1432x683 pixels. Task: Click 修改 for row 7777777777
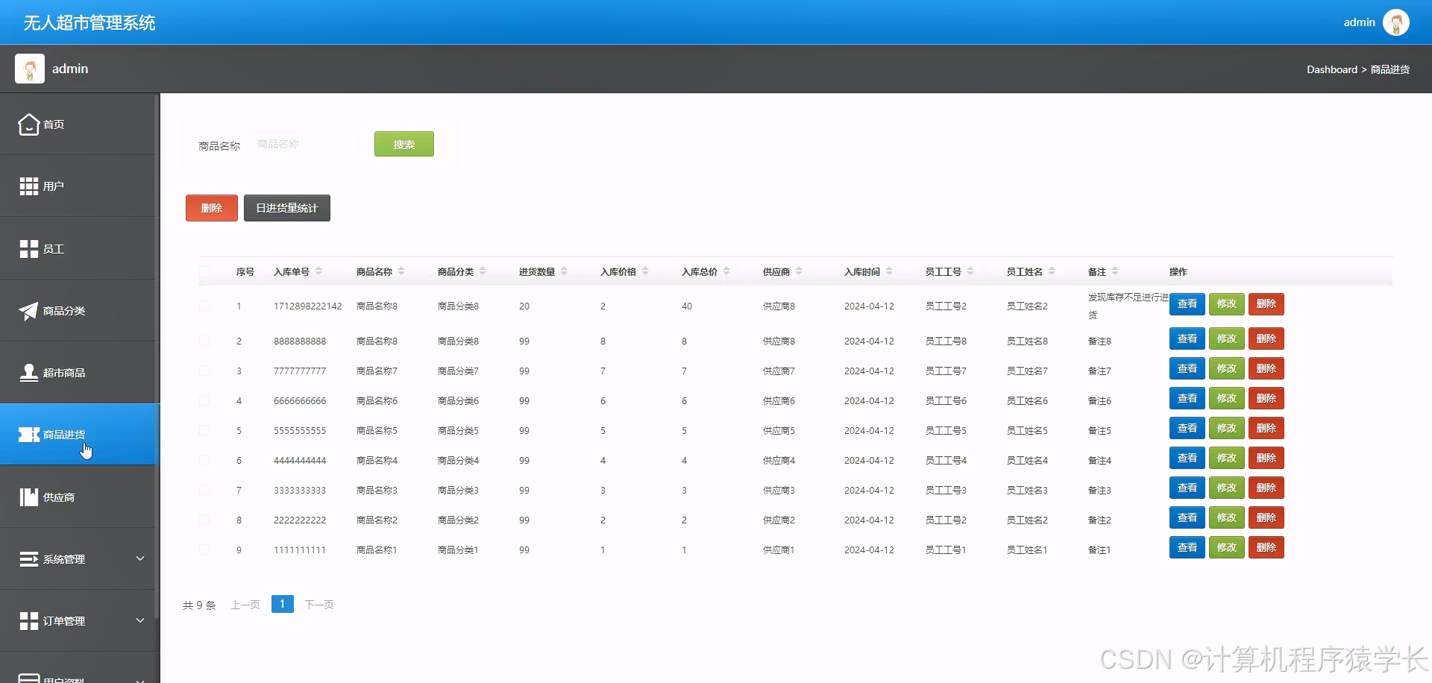pos(1227,368)
